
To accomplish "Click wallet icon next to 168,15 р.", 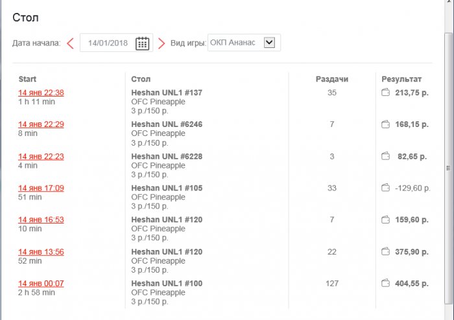I will click(x=385, y=124).
